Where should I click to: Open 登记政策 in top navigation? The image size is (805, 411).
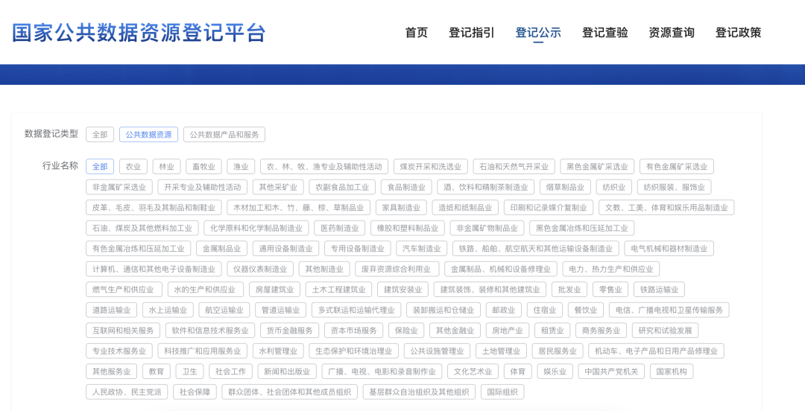point(738,32)
